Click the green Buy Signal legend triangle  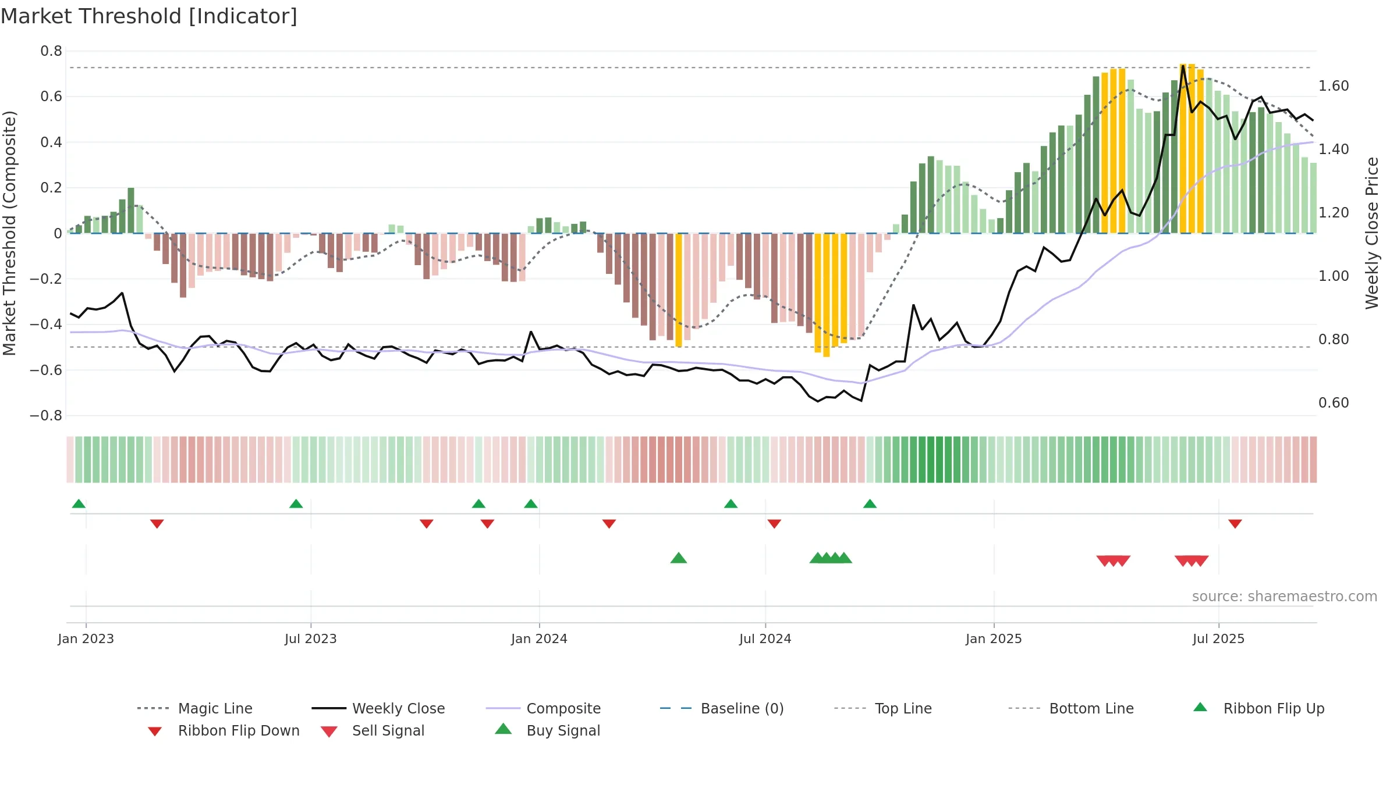point(504,729)
